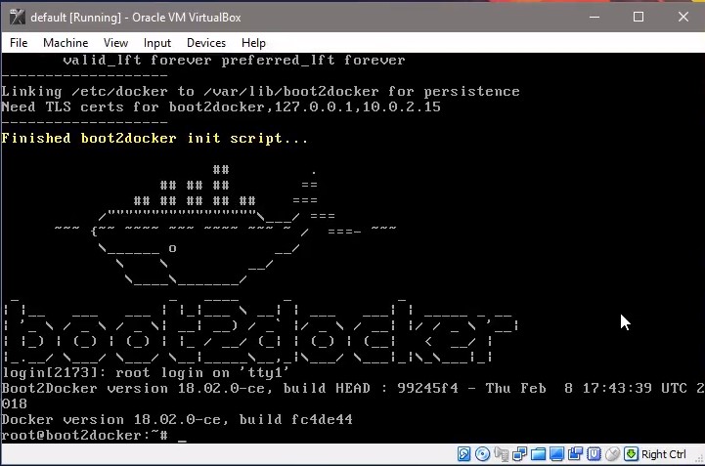Click the hard disk activity status icon
This screenshot has width=705, height=466.
[464, 454]
